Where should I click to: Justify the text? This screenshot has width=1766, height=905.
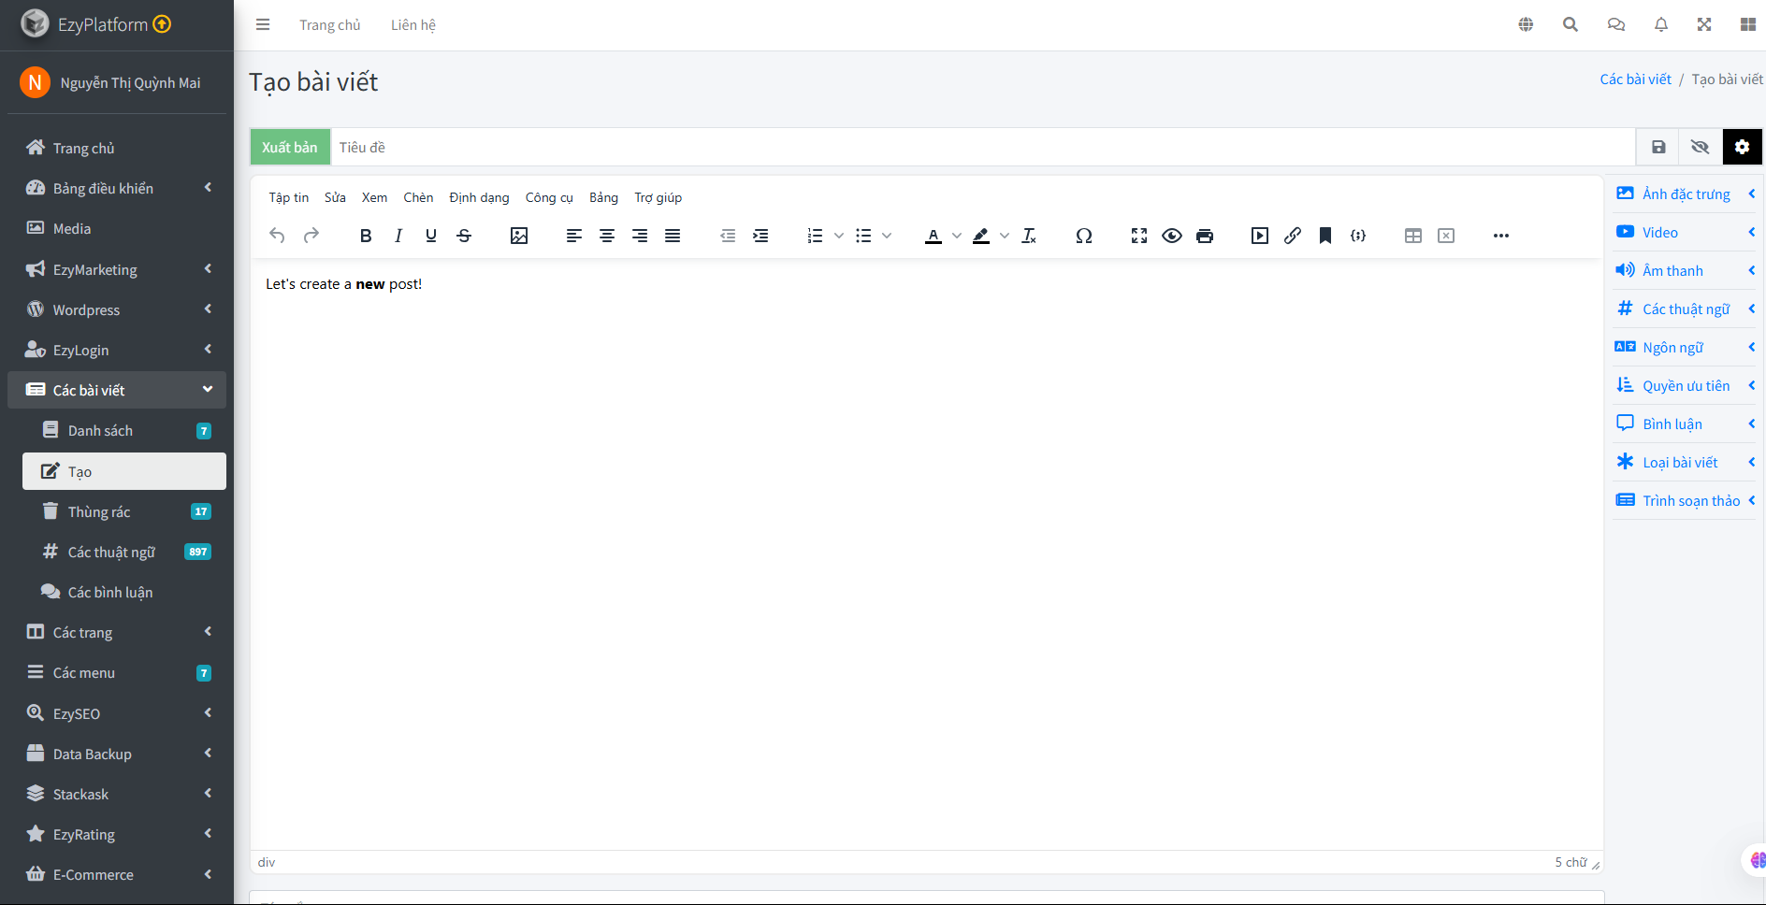[673, 236]
